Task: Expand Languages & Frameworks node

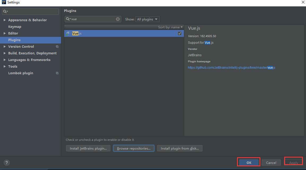Action: (5, 60)
